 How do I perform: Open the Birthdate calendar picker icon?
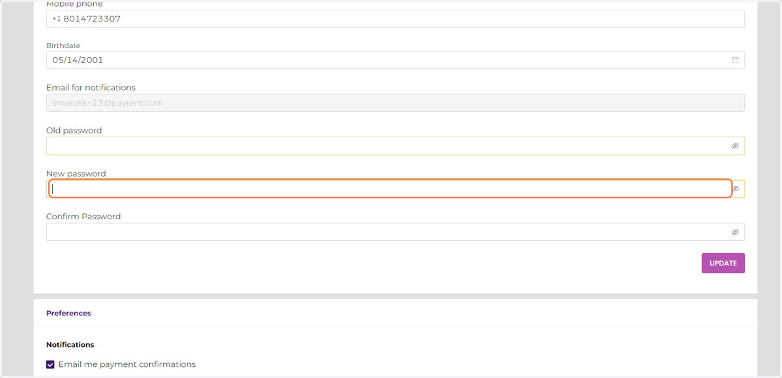click(735, 60)
